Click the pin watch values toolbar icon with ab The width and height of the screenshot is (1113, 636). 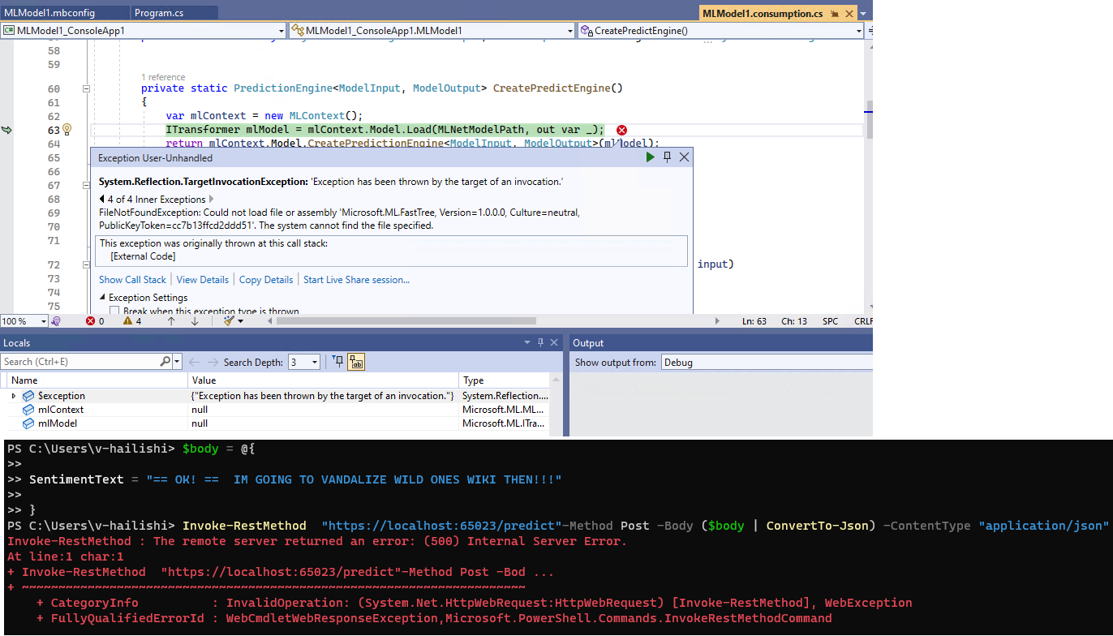point(355,361)
